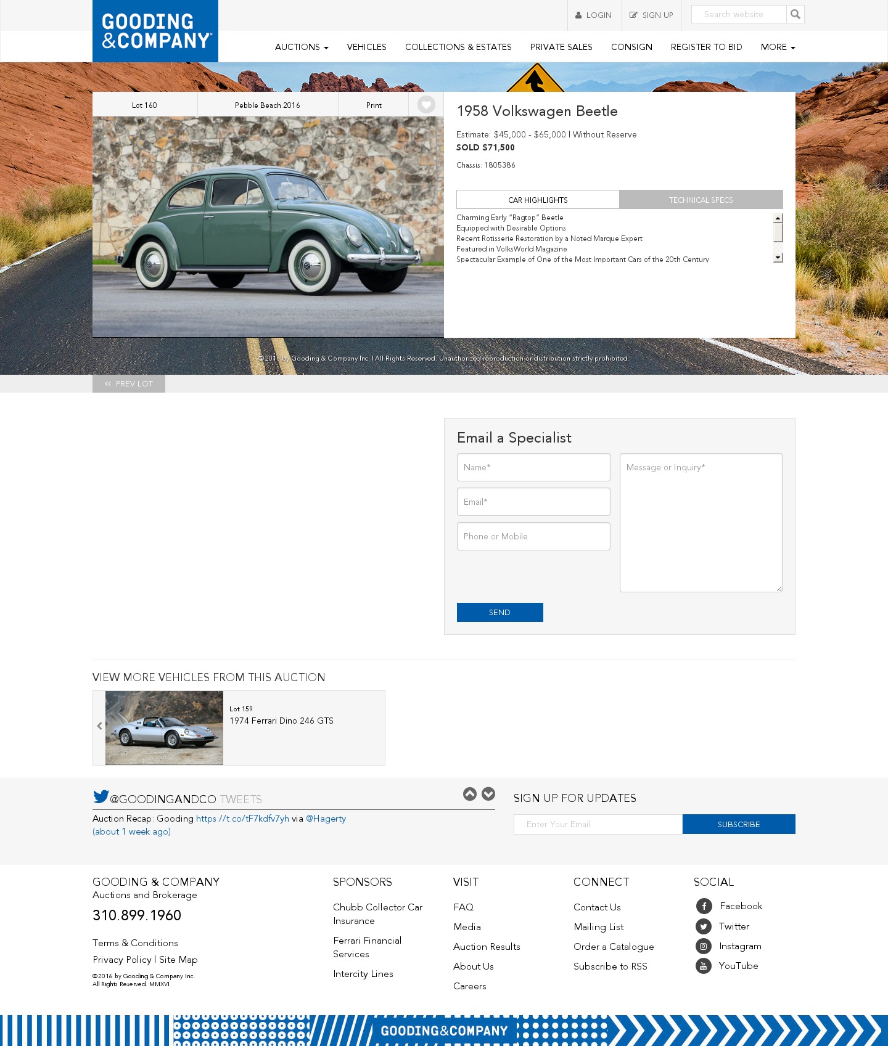The height and width of the screenshot is (1046, 888).
Task: Open Terms & Conditions
Action: [x=135, y=943]
